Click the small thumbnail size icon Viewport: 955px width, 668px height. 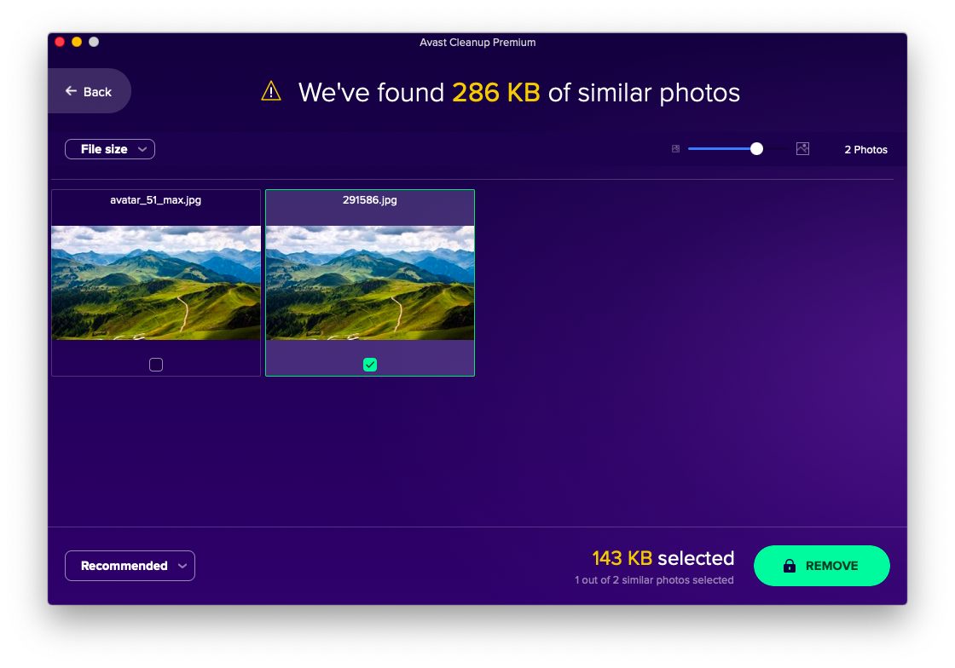click(675, 149)
